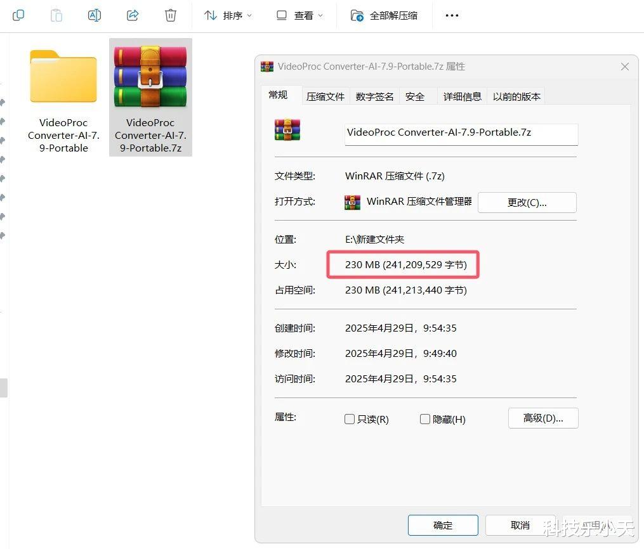644x549 pixels.
Task: Click the WinRAR icon in dialog title bar
Action: pyautogui.click(x=267, y=67)
